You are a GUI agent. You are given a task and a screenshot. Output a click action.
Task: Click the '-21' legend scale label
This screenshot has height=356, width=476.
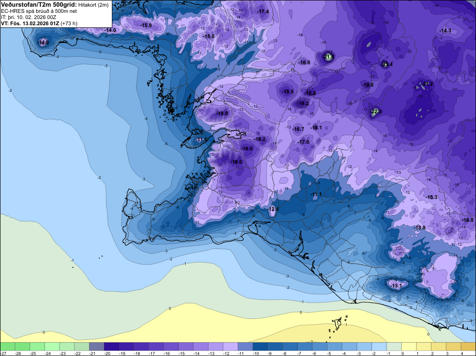tap(92, 353)
